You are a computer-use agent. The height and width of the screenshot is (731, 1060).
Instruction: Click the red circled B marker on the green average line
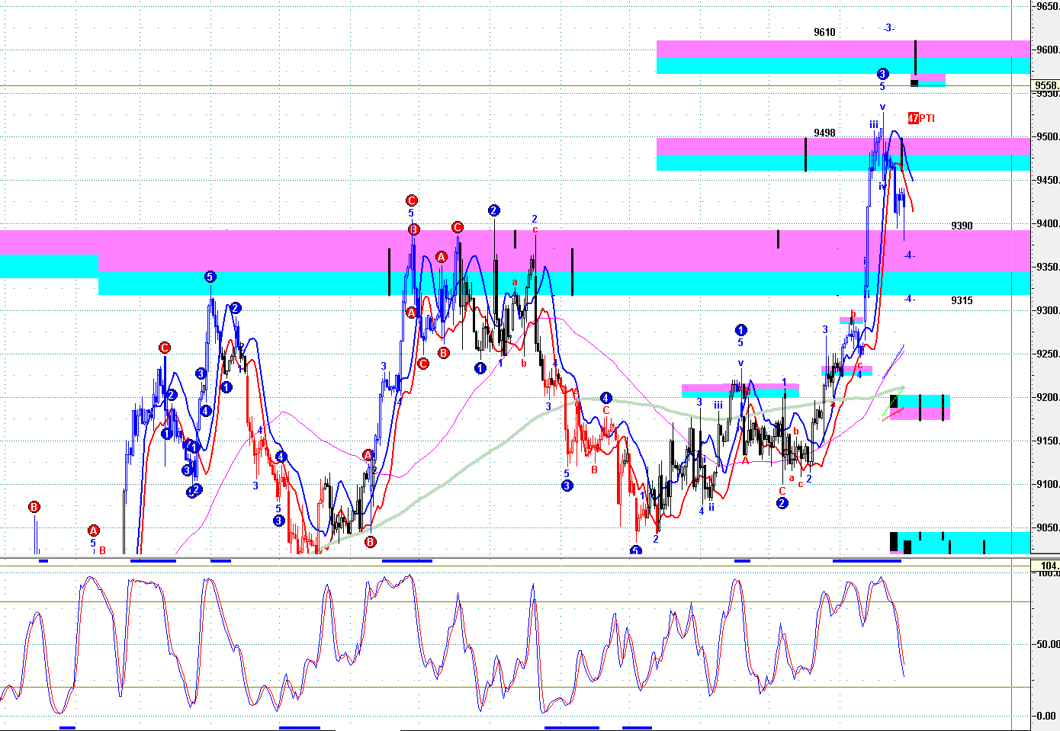pyautogui.click(x=370, y=542)
